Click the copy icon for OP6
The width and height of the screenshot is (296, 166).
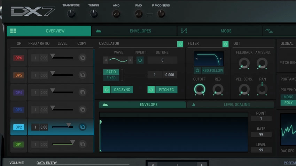coord(83,58)
